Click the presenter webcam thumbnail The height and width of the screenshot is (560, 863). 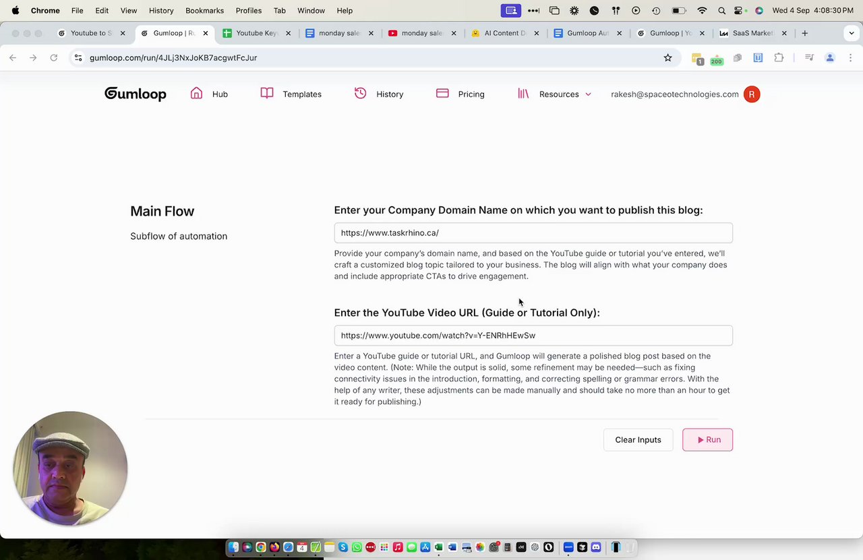point(70,469)
